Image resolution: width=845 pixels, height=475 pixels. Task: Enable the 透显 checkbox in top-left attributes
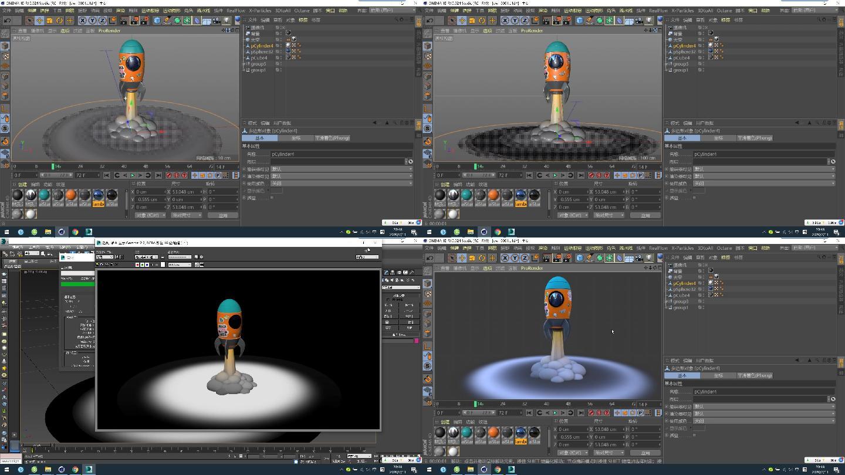click(272, 198)
